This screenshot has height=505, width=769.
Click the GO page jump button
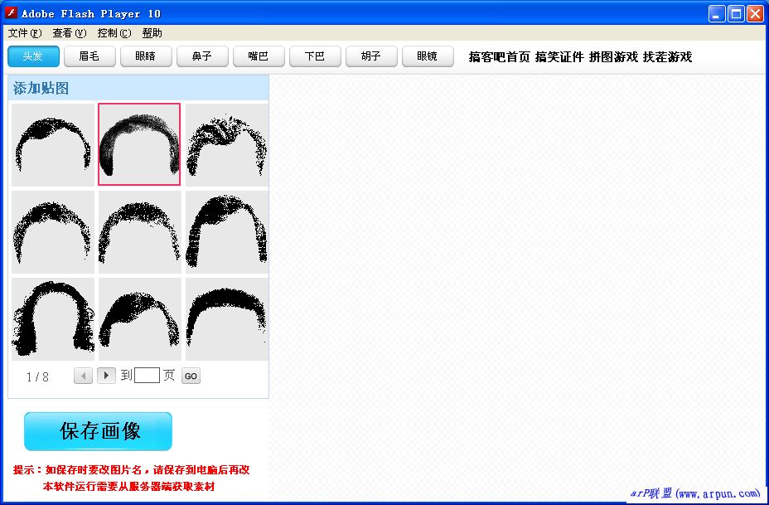click(x=191, y=376)
